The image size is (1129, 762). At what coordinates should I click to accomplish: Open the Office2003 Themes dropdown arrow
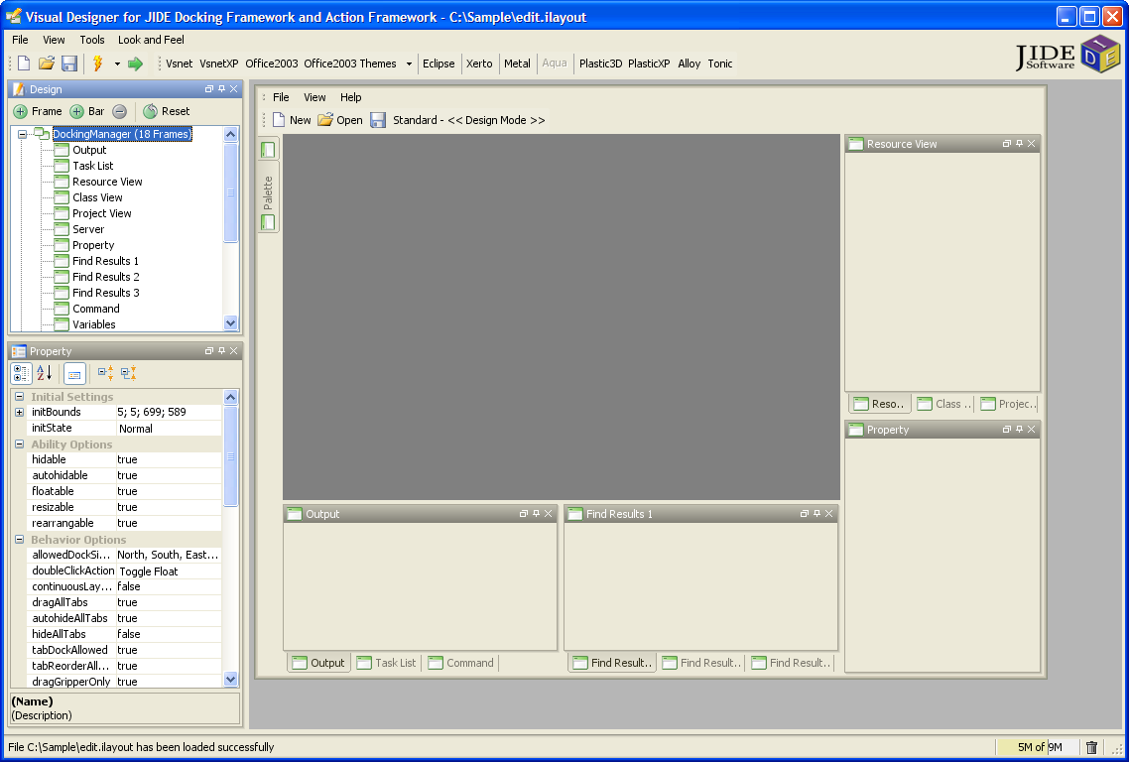tap(409, 63)
